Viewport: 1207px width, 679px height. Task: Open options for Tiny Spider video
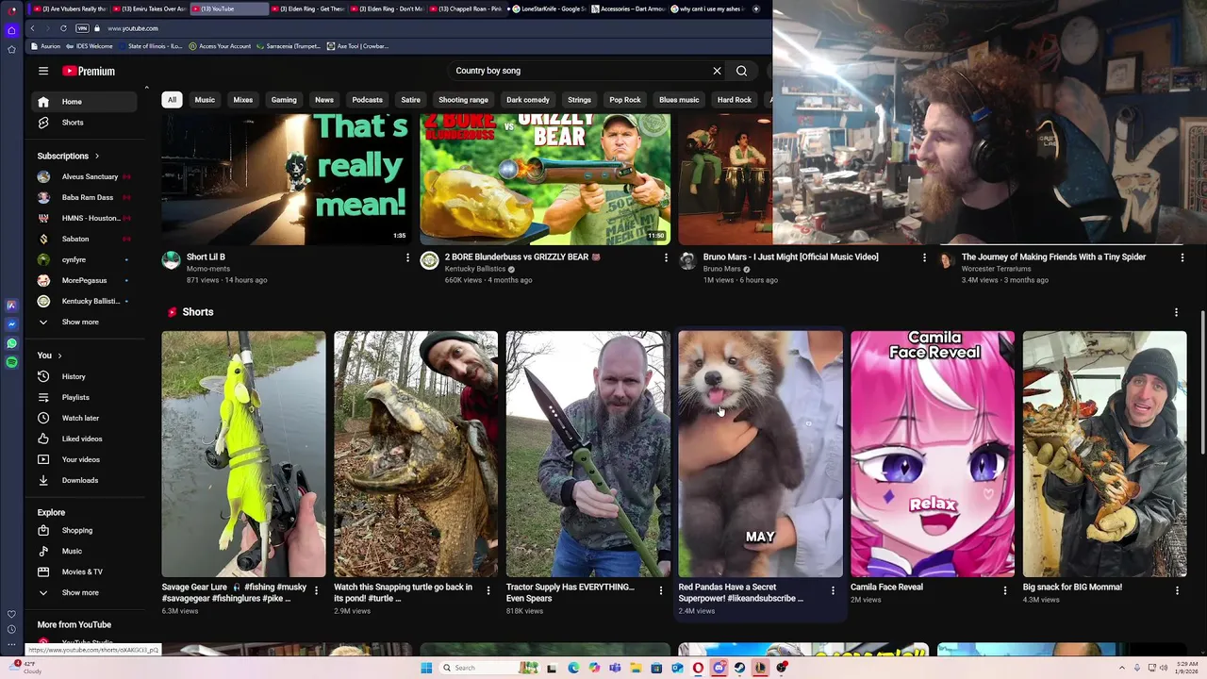point(1182,257)
